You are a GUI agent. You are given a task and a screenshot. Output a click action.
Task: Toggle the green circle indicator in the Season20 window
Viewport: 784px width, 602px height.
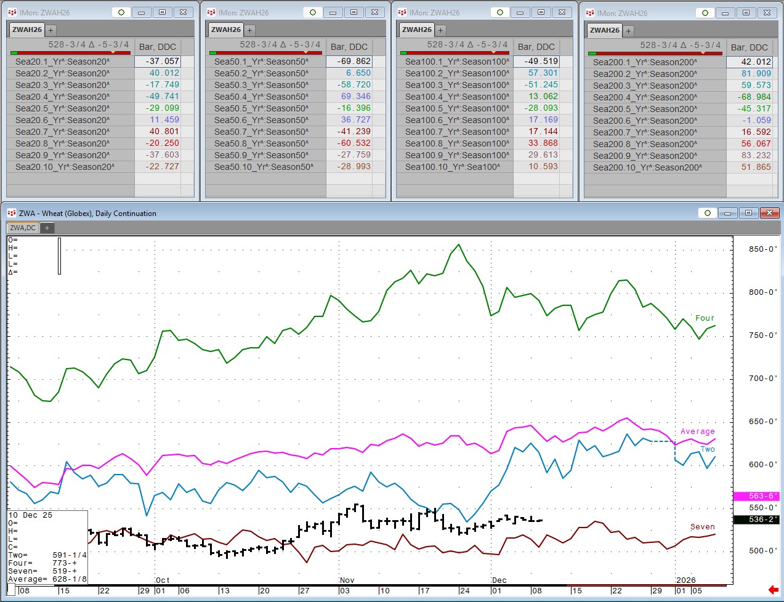[121, 12]
